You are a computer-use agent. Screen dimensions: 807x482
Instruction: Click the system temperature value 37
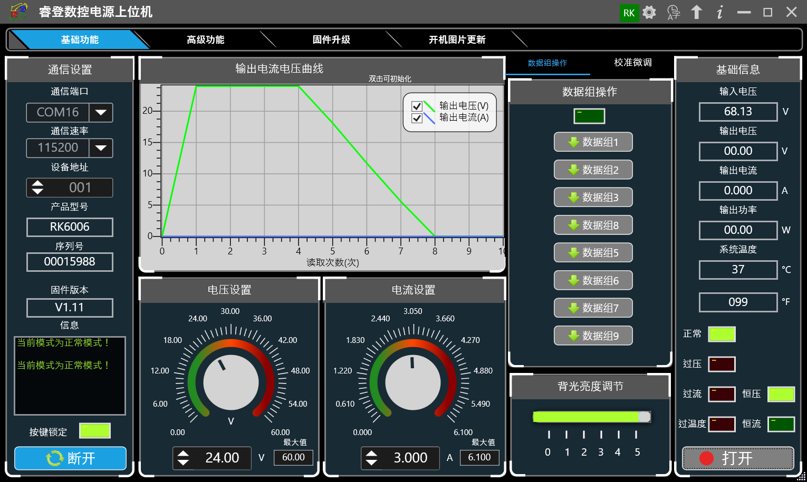click(x=738, y=270)
